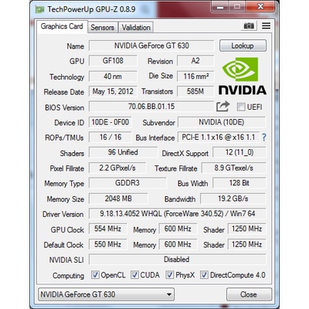Viewport: 309px width, 309px height.
Task: Click the Lookup button
Action: click(x=243, y=46)
